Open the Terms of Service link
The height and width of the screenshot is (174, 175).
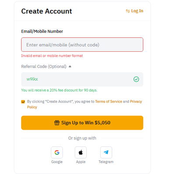pos(108,101)
